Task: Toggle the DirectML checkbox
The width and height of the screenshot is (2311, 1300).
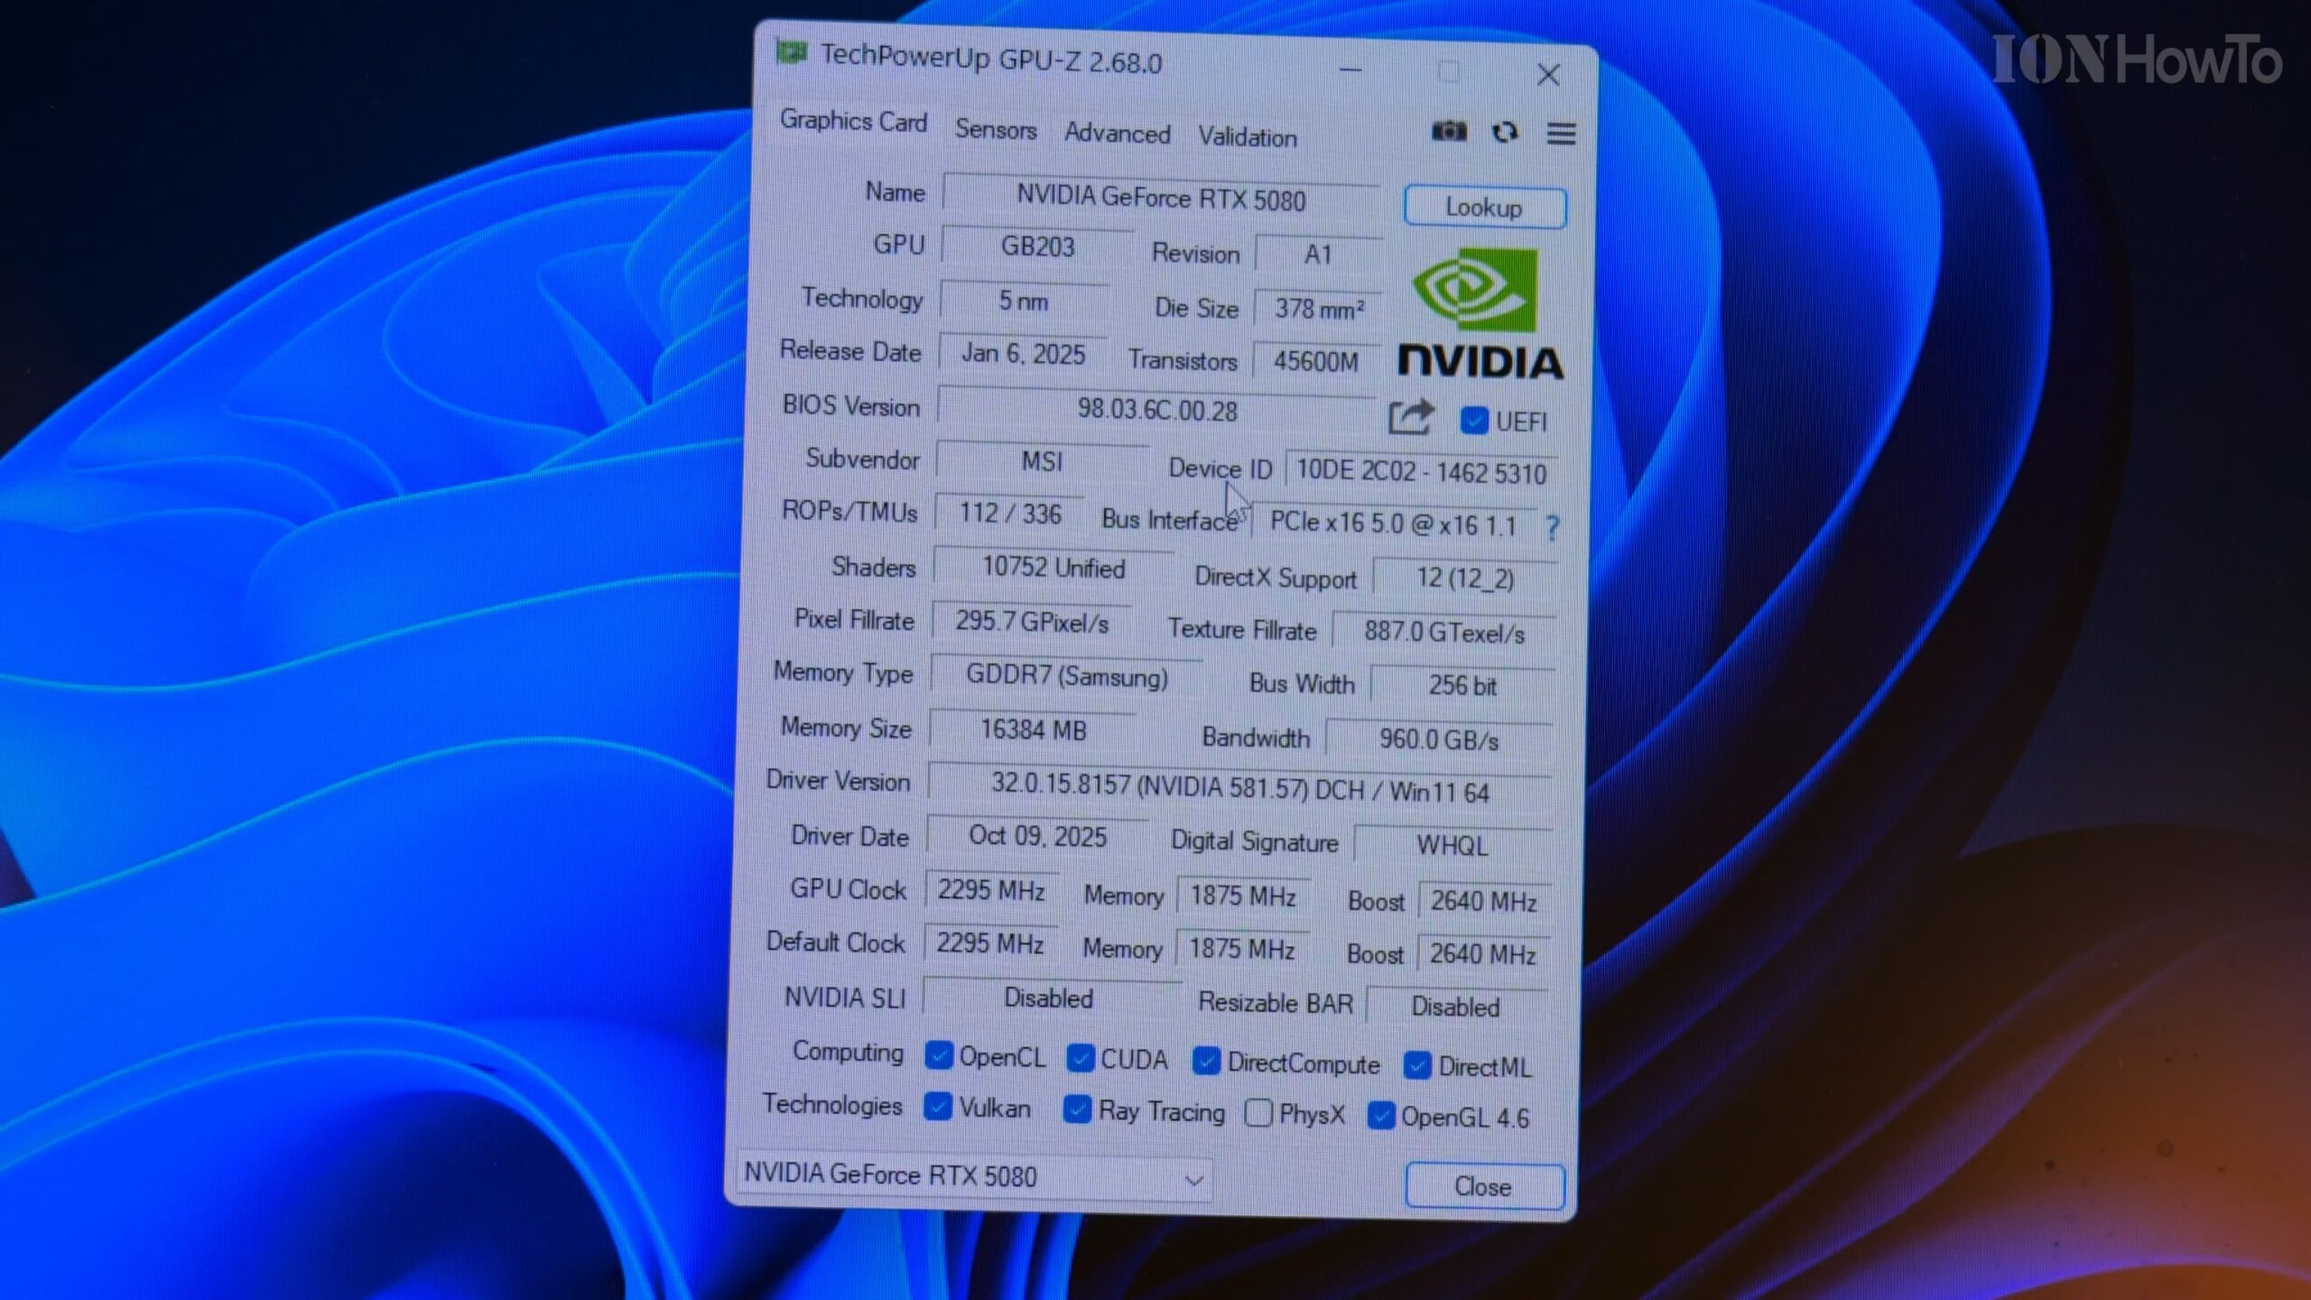Action: [1416, 1066]
